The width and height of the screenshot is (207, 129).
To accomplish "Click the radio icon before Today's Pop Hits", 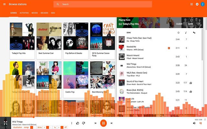I will click(120, 24).
